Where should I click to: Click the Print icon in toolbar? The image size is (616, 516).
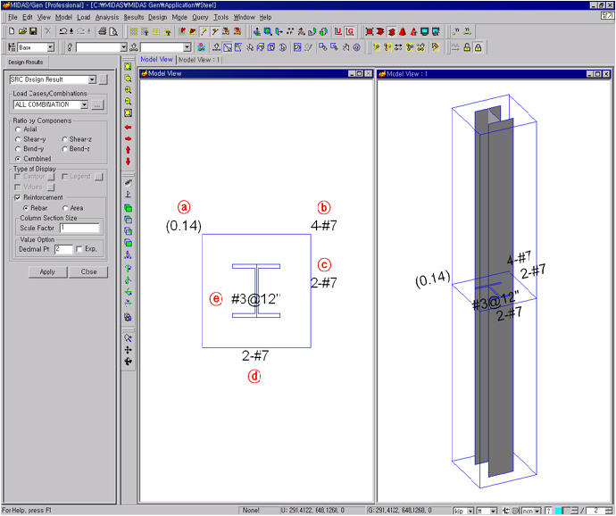tap(102, 31)
